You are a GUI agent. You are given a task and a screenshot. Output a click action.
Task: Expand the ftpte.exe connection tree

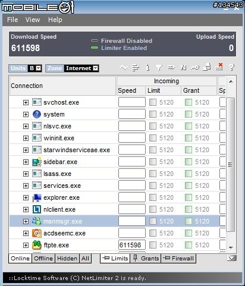[x=26, y=245]
